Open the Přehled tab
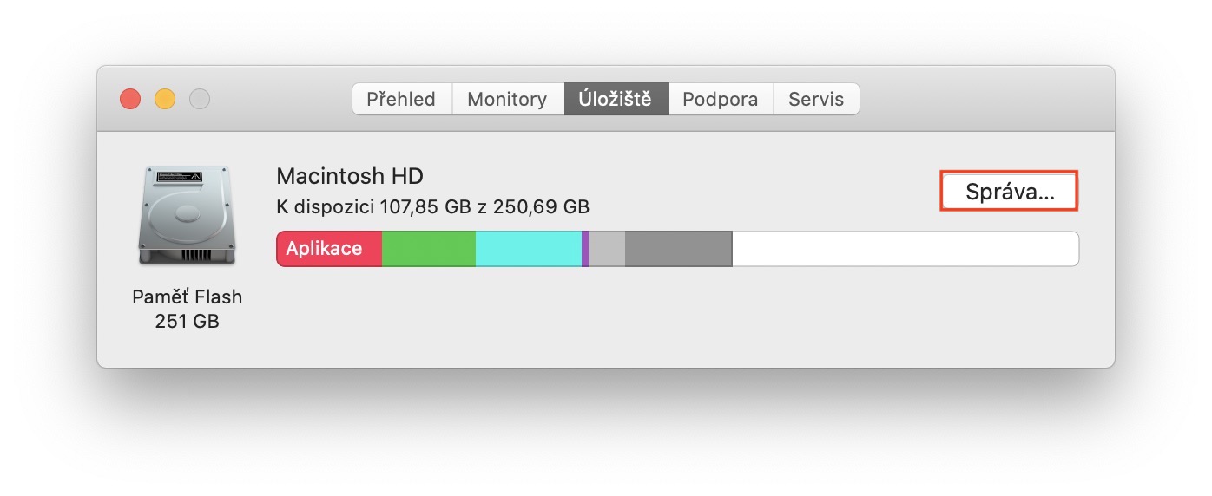 click(x=401, y=99)
